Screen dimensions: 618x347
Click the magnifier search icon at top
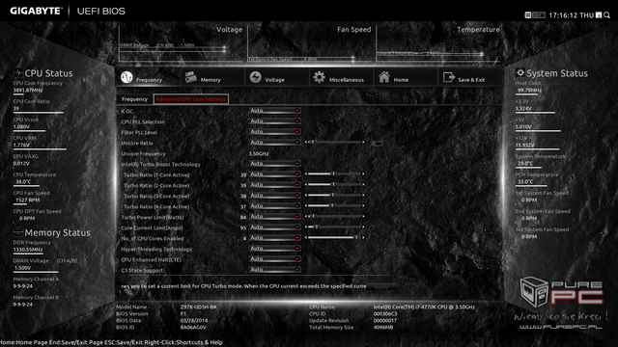coord(607,15)
